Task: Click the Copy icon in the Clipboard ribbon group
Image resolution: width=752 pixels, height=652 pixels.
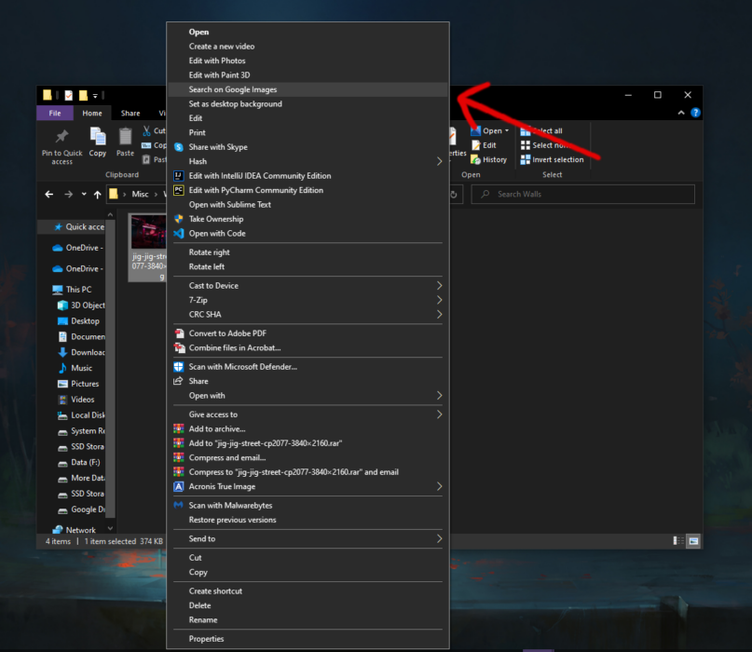Action: [98, 137]
